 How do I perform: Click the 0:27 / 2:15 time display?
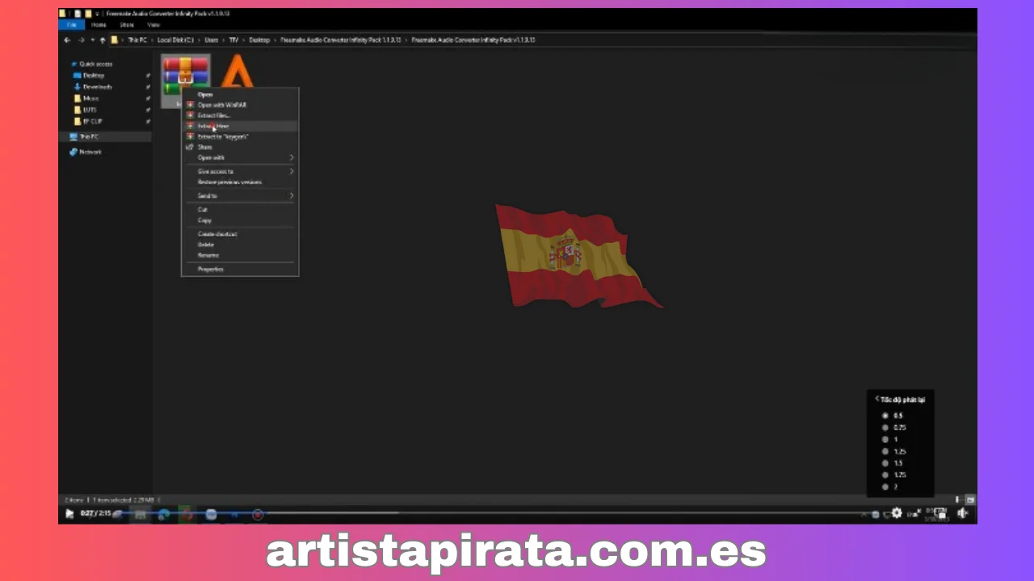[95, 513]
